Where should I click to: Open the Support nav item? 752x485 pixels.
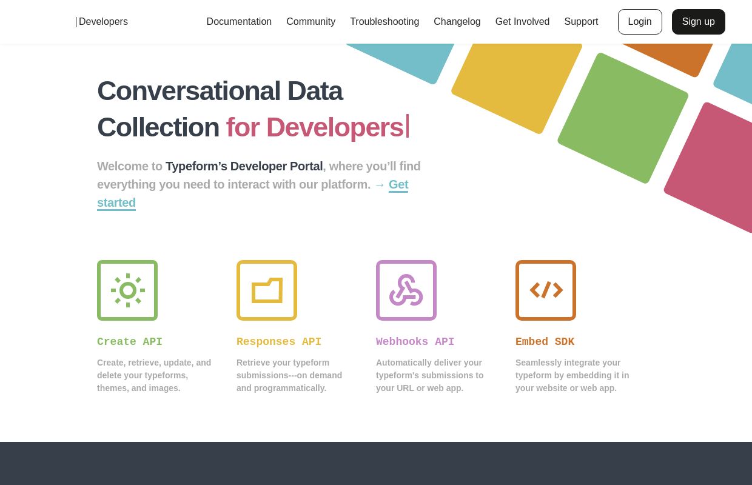581,22
